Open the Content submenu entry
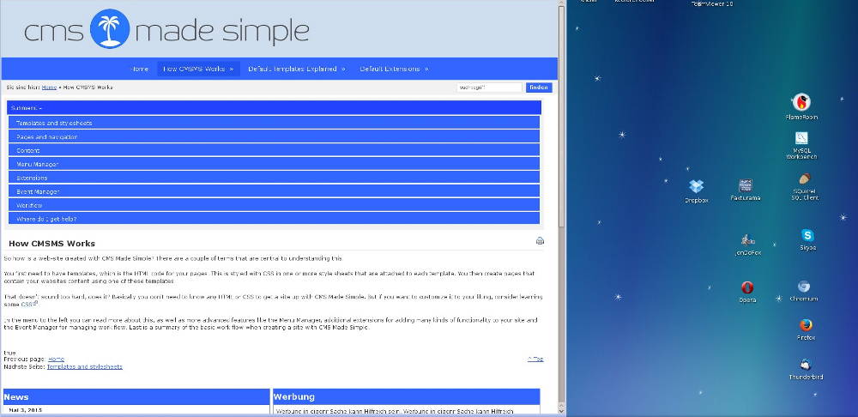This screenshot has width=858, height=417. pos(275,150)
